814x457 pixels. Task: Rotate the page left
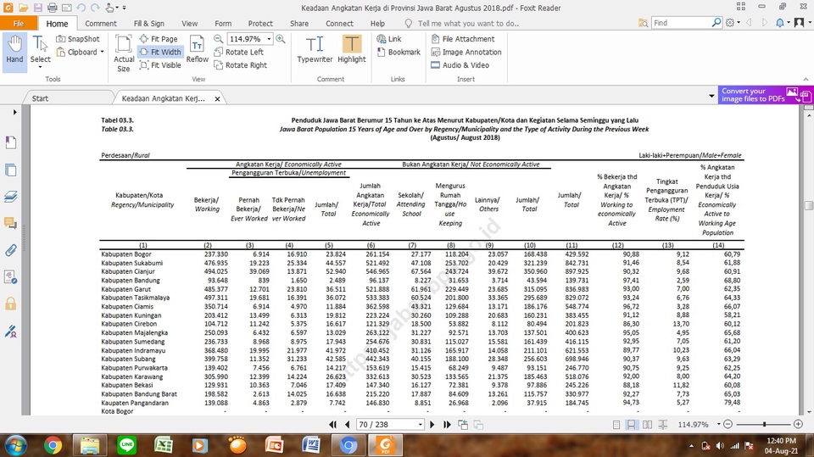(239, 52)
